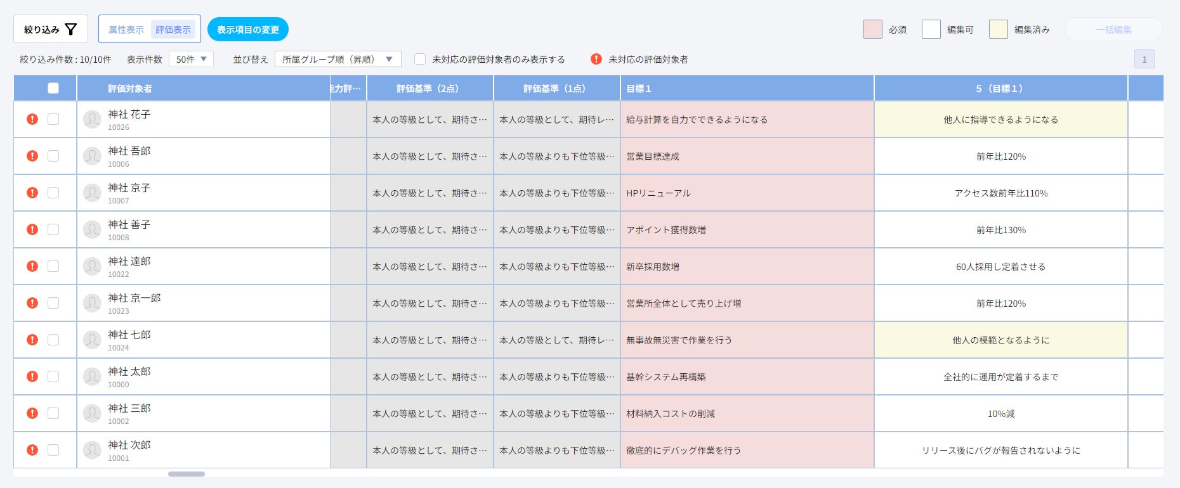Click the 基幹システム再構築 goal cell
1180x488 pixels.
tap(747, 376)
